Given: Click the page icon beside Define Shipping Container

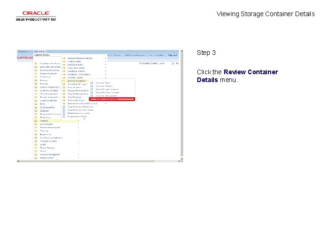Looking at the screenshot, I should (x=92, y=93).
